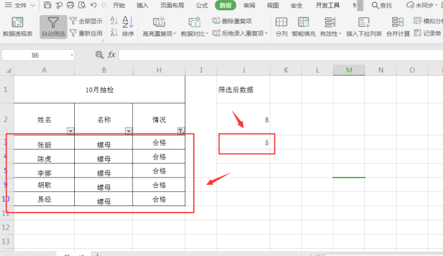Select the cell 陈虎
443x256 pixels.
click(44, 157)
